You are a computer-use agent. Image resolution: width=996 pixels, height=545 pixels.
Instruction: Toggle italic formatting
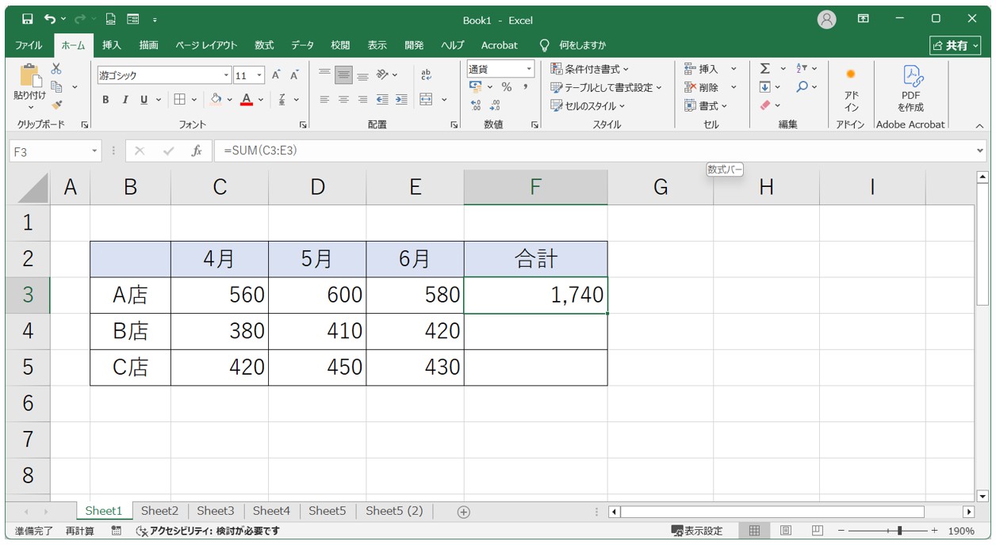(125, 100)
